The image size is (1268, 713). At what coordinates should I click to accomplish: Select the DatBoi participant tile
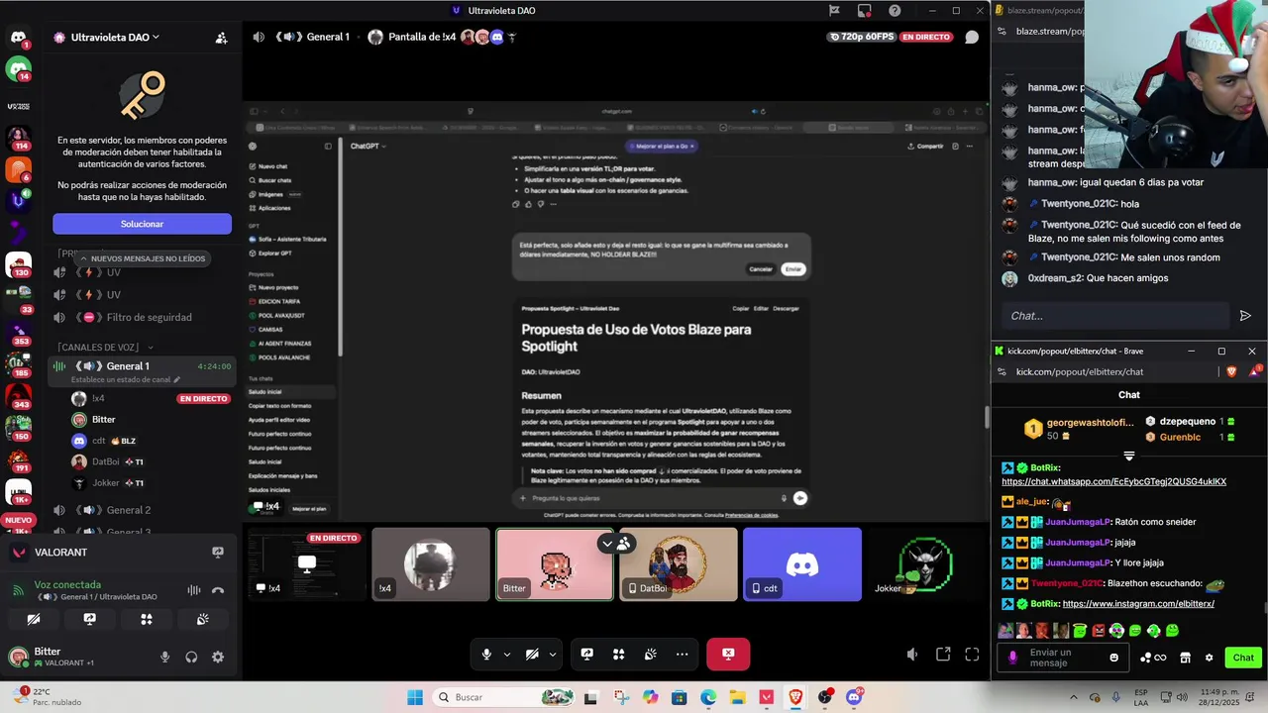point(679,564)
